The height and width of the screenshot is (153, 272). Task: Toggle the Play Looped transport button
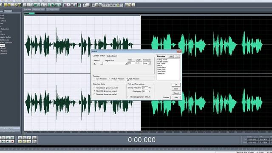(x=12, y=138)
